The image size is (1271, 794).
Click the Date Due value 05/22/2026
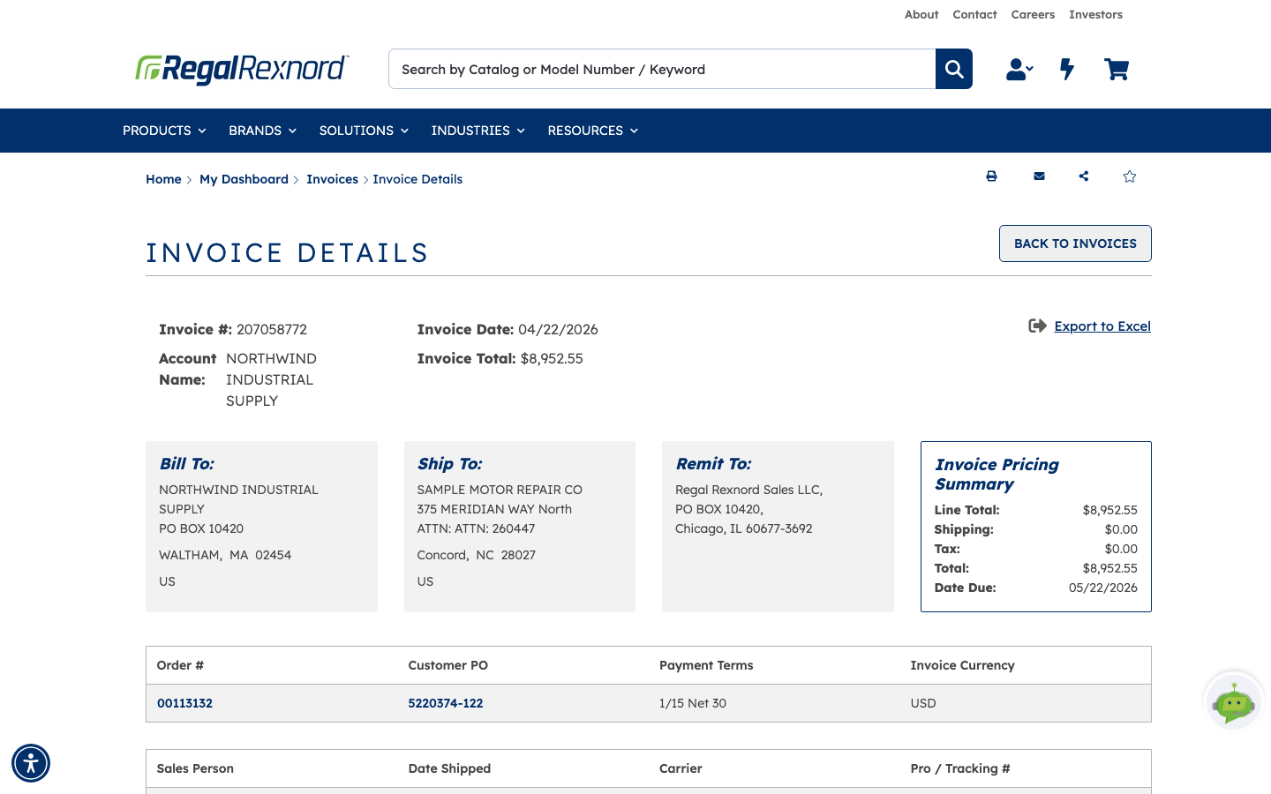point(1103,588)
